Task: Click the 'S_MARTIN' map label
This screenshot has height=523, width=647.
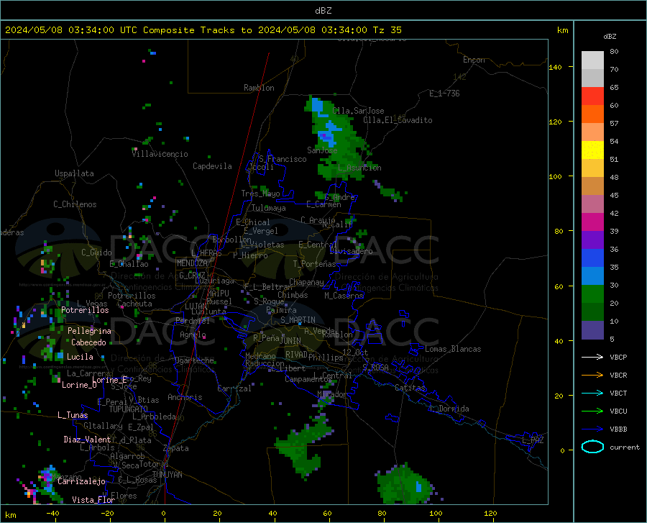Action: [x=298, y=320]
